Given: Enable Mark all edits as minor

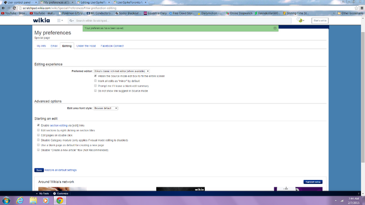Looking at the screenshot, I should coord(95,81).
